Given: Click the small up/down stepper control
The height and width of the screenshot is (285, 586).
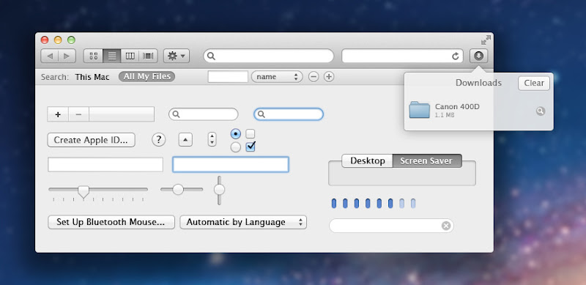Looking at the screenshot, I should [x=212, y=139].
